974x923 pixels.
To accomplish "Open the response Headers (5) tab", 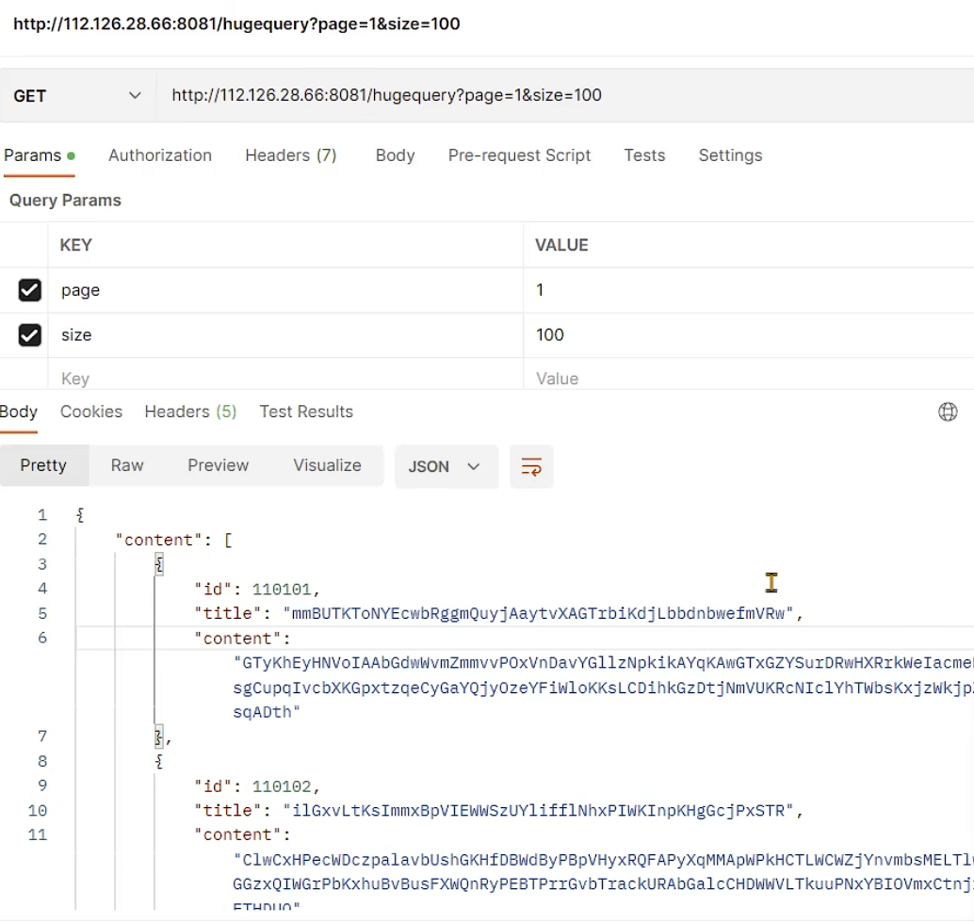I will click(x=190, y=412).
